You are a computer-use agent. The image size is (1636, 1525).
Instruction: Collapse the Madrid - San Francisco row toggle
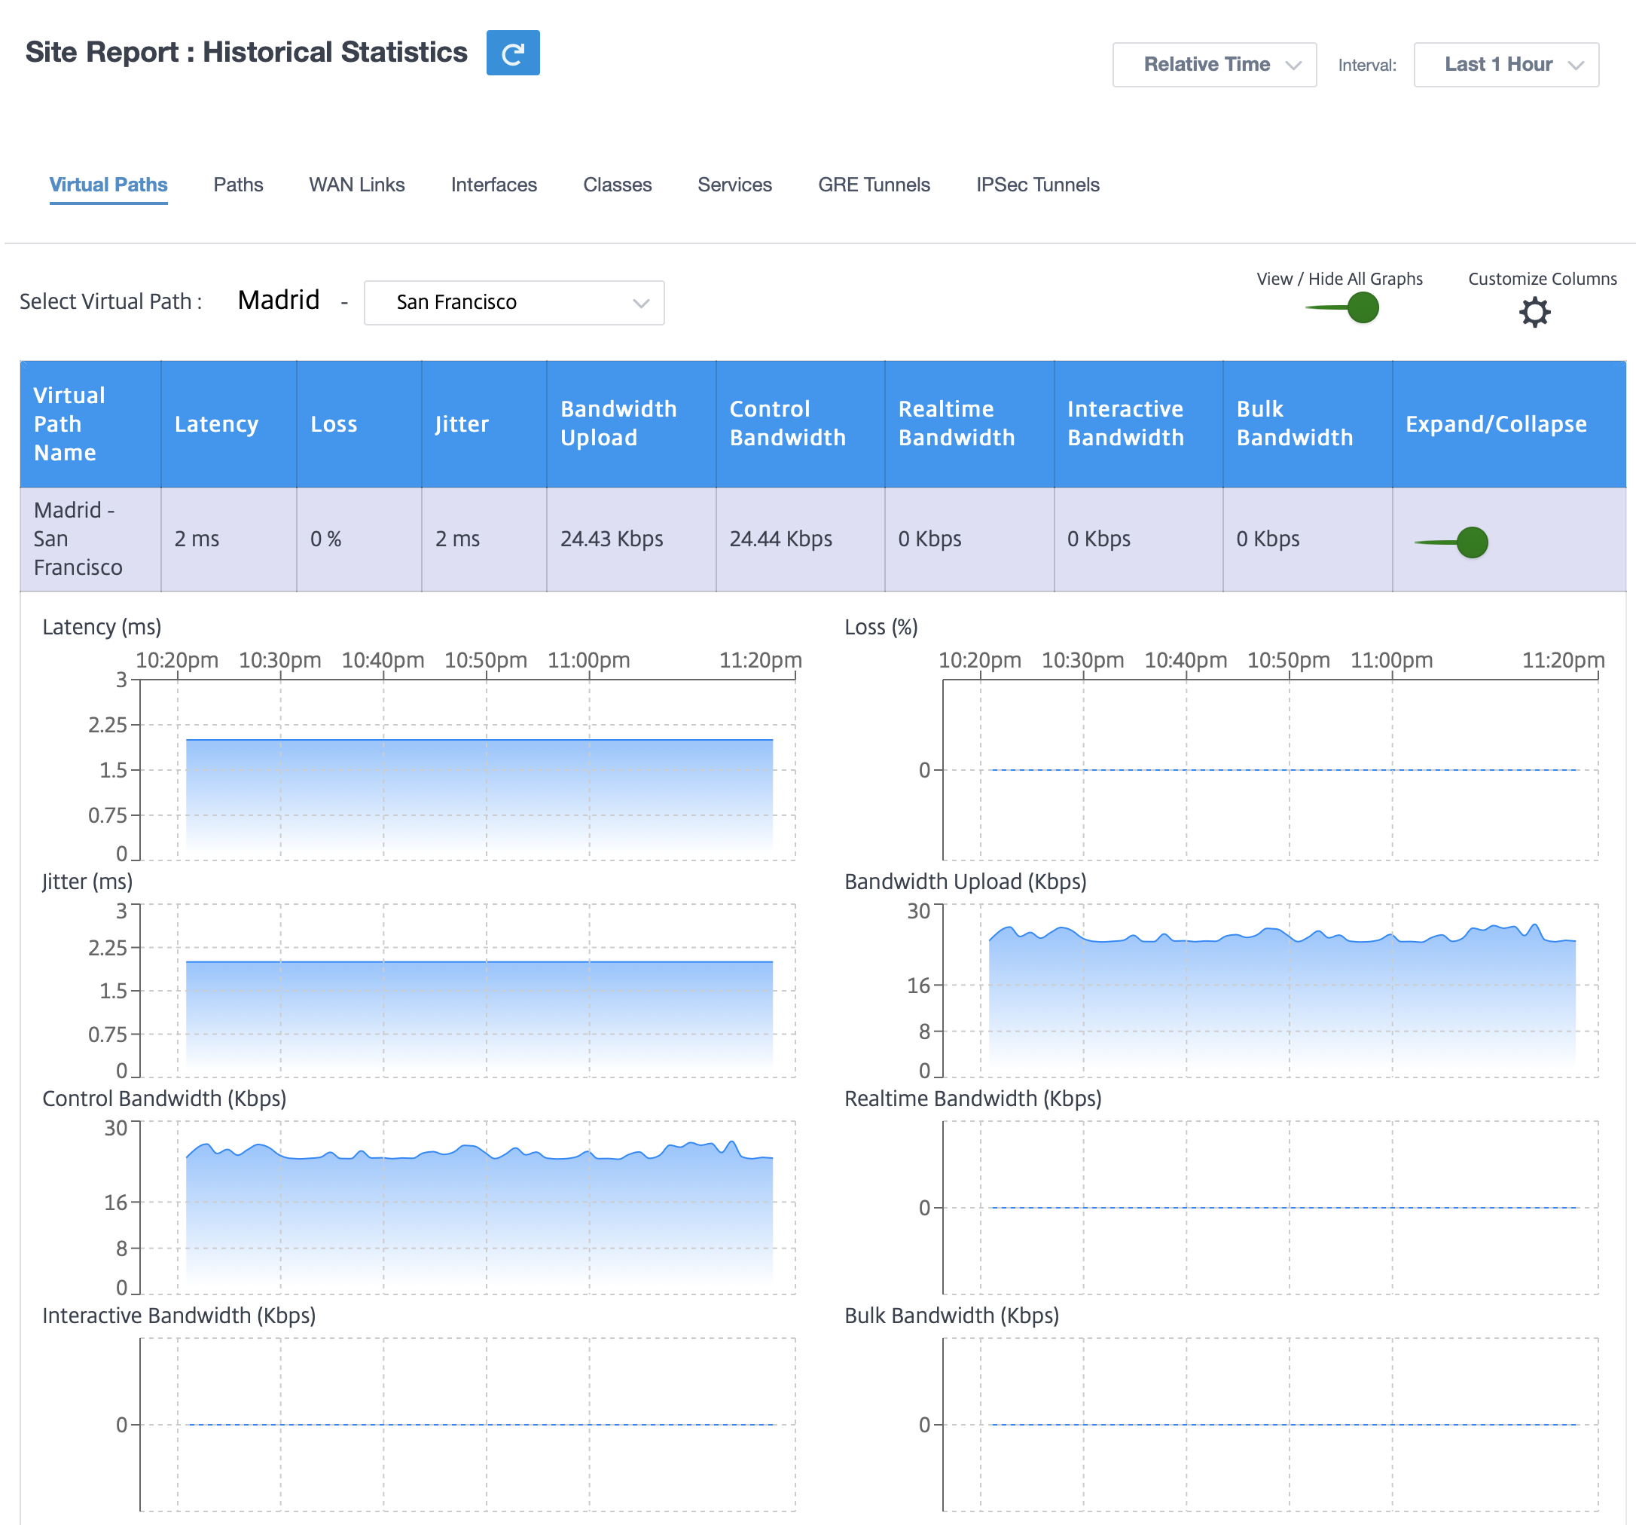(1451, 542)
